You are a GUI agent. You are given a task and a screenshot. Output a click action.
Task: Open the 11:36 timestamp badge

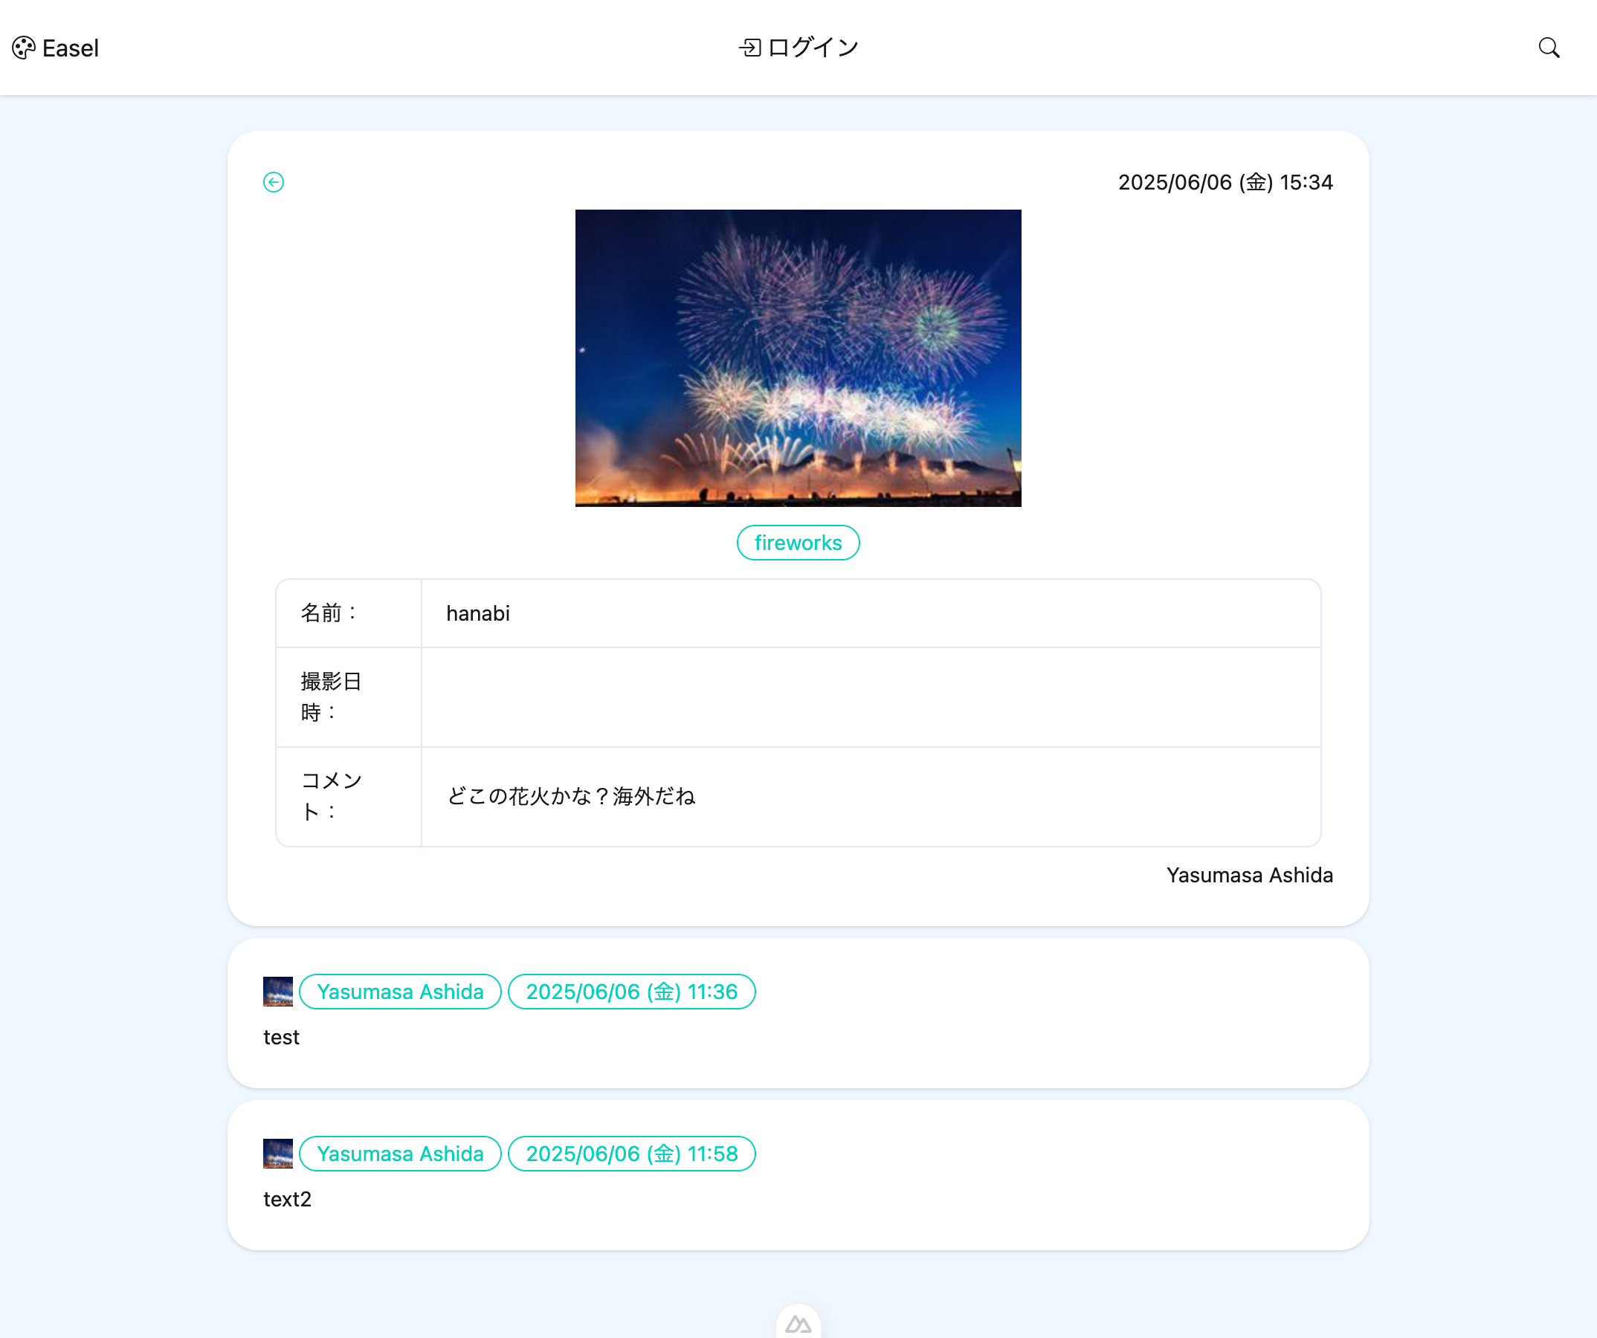tap(632, 992)
